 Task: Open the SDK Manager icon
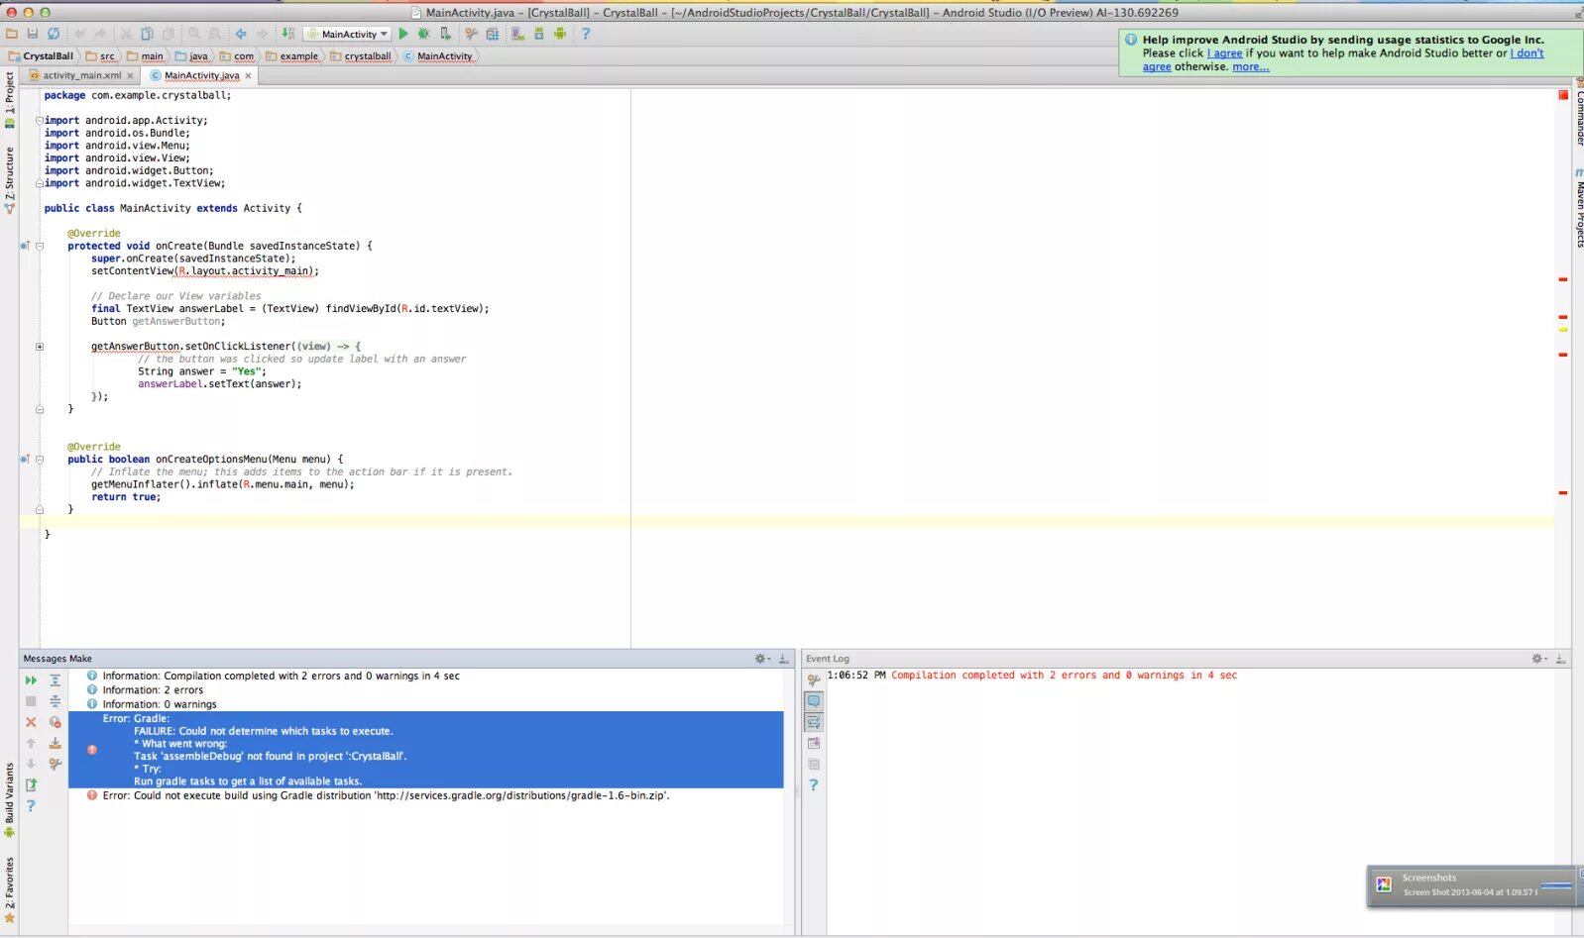[x=539, y=34]
